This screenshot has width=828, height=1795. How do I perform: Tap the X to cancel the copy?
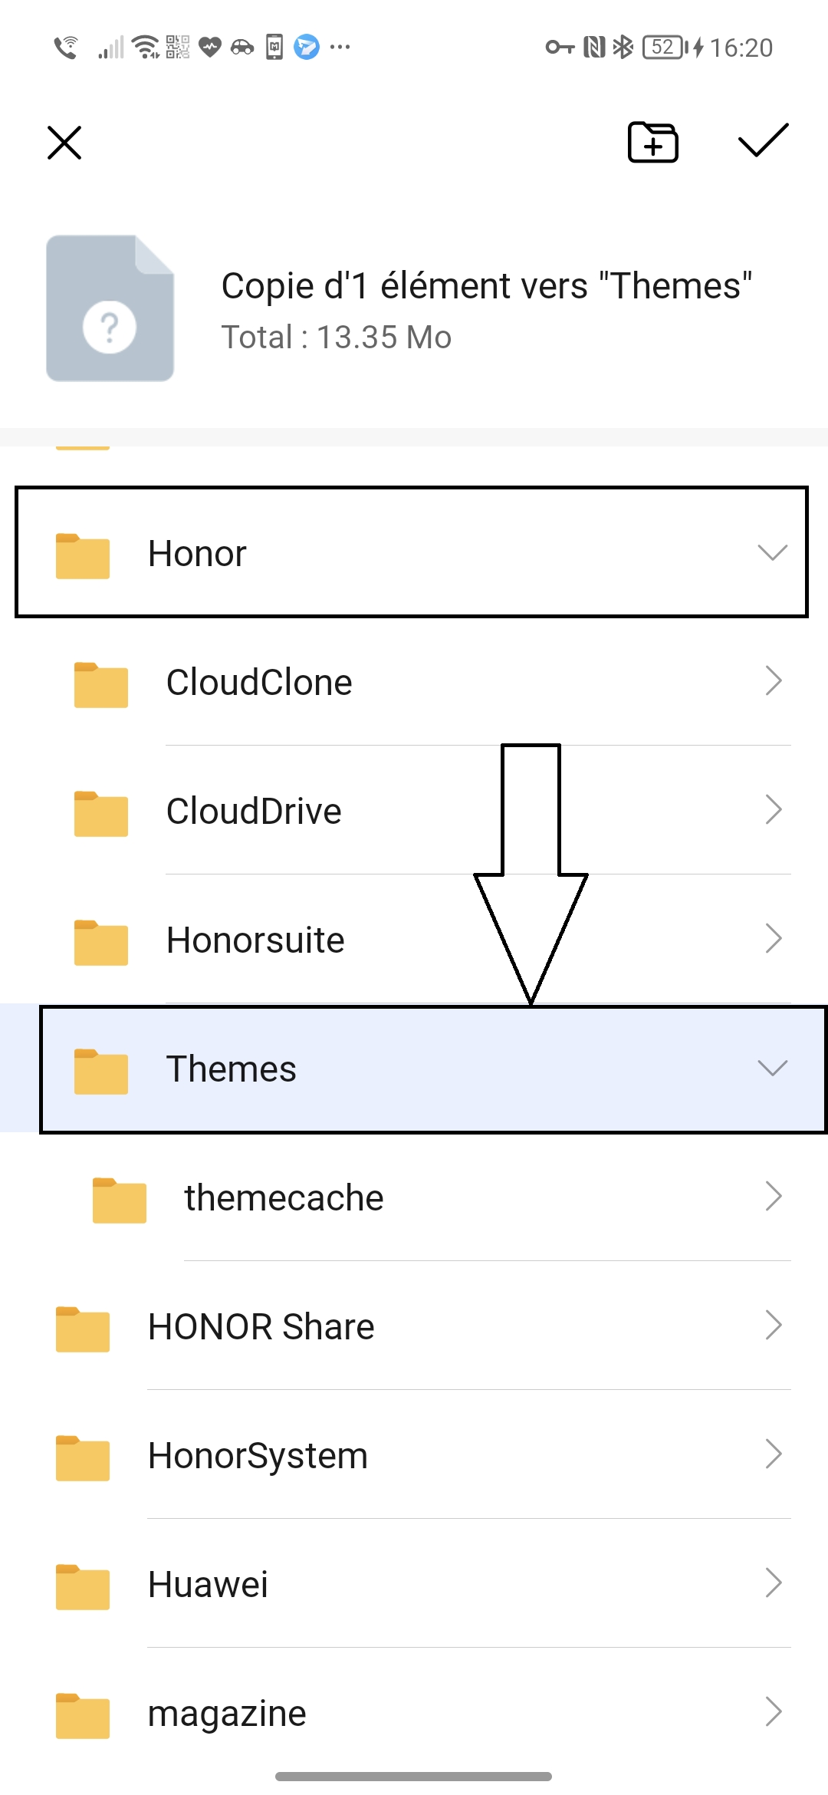point(64,143)
